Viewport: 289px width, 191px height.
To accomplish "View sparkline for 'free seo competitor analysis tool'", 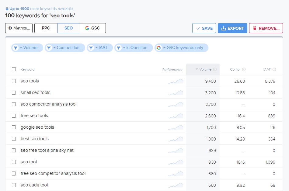I will click(176, 174).
